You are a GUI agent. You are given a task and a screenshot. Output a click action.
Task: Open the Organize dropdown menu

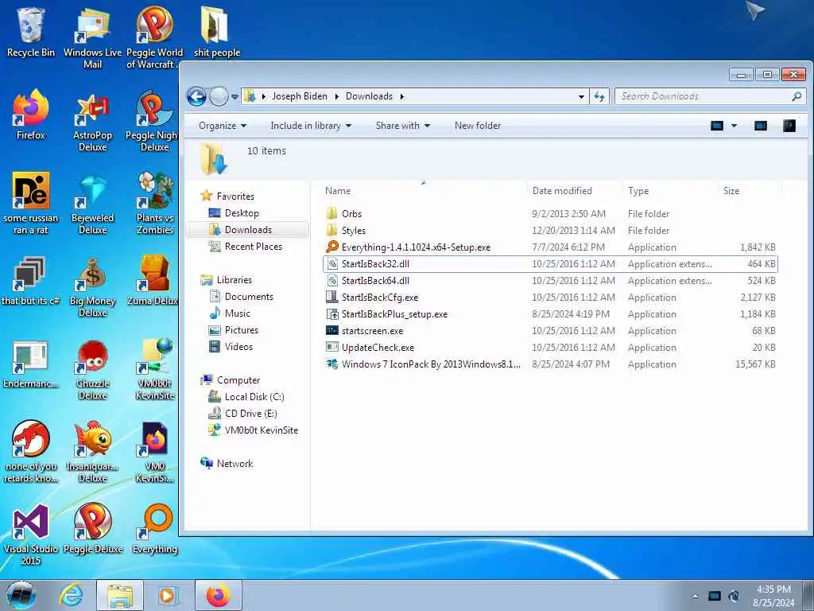coord(223,126)
